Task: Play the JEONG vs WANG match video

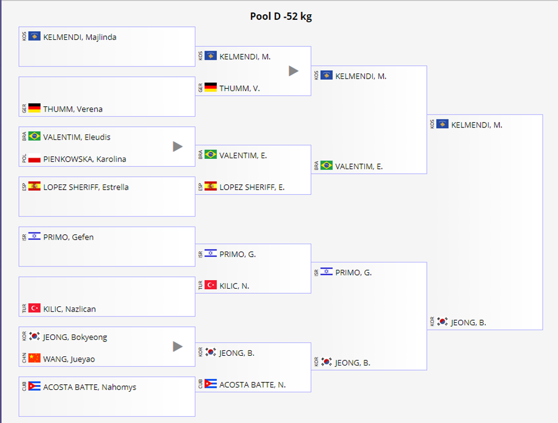Action: 178,346
